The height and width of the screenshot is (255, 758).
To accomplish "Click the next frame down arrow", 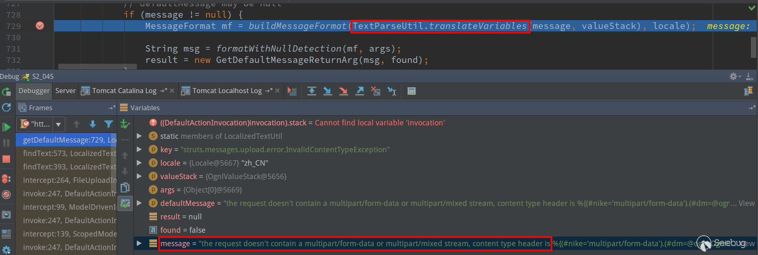I will [x=93, y=124].
